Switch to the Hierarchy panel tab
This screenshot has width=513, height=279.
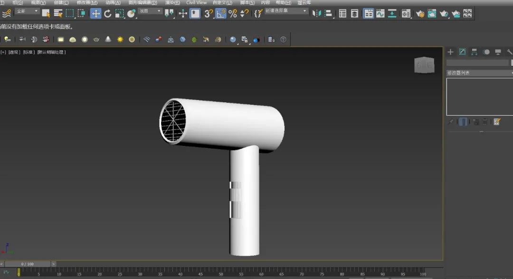point(474,52)
